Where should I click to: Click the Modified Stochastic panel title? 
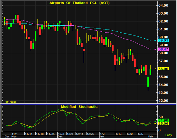[79, 107]
